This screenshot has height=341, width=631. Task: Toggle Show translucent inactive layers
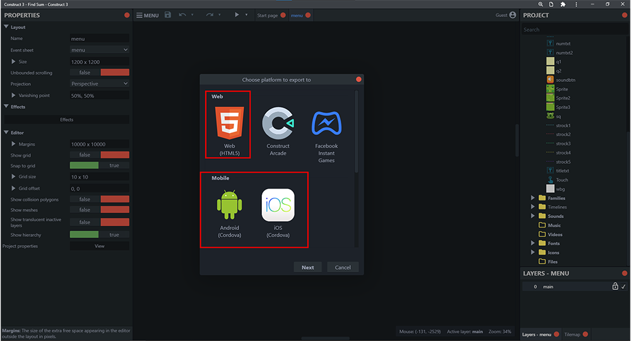tap(100, 222)
